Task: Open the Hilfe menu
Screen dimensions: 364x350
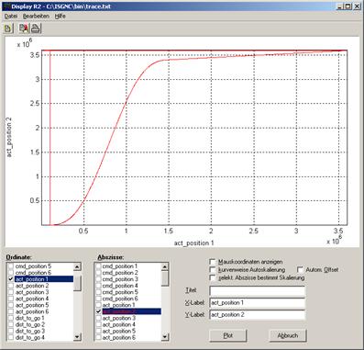Action: coord(61,17)
